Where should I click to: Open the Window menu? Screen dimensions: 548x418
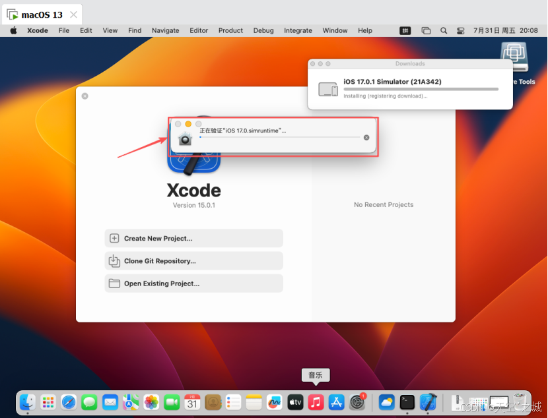(335, 30)
